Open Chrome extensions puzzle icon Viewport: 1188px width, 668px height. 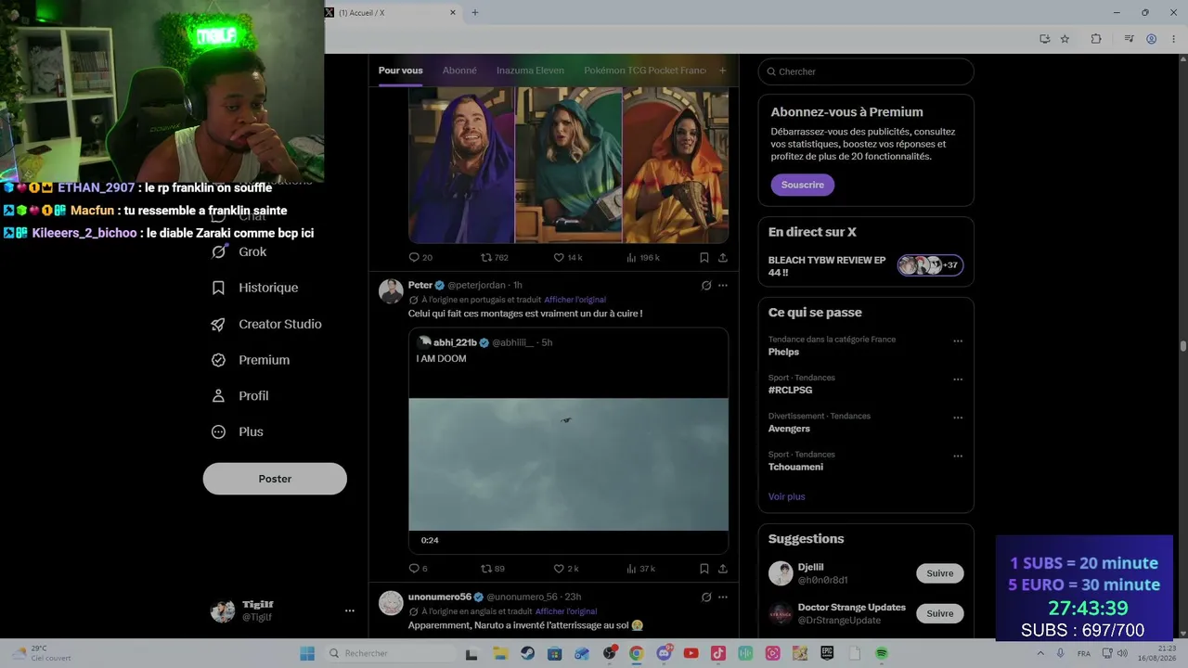point(1096,39)
